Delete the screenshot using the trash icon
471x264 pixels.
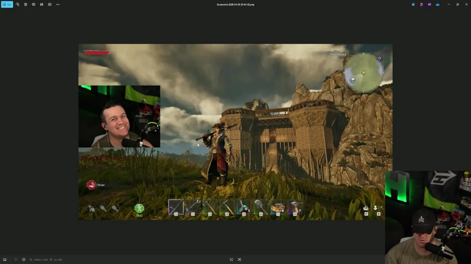(x=25, y=4)
